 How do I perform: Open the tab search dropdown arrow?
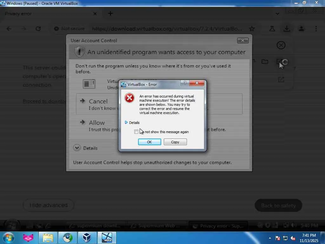tap(277, 14)
